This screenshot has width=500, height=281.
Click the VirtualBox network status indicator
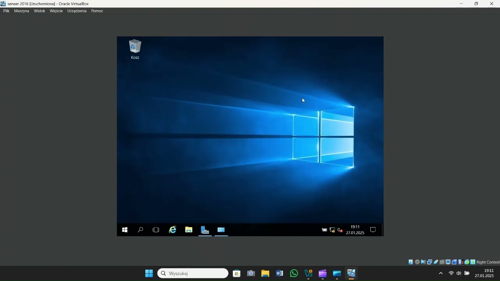[x=430, y=262]
